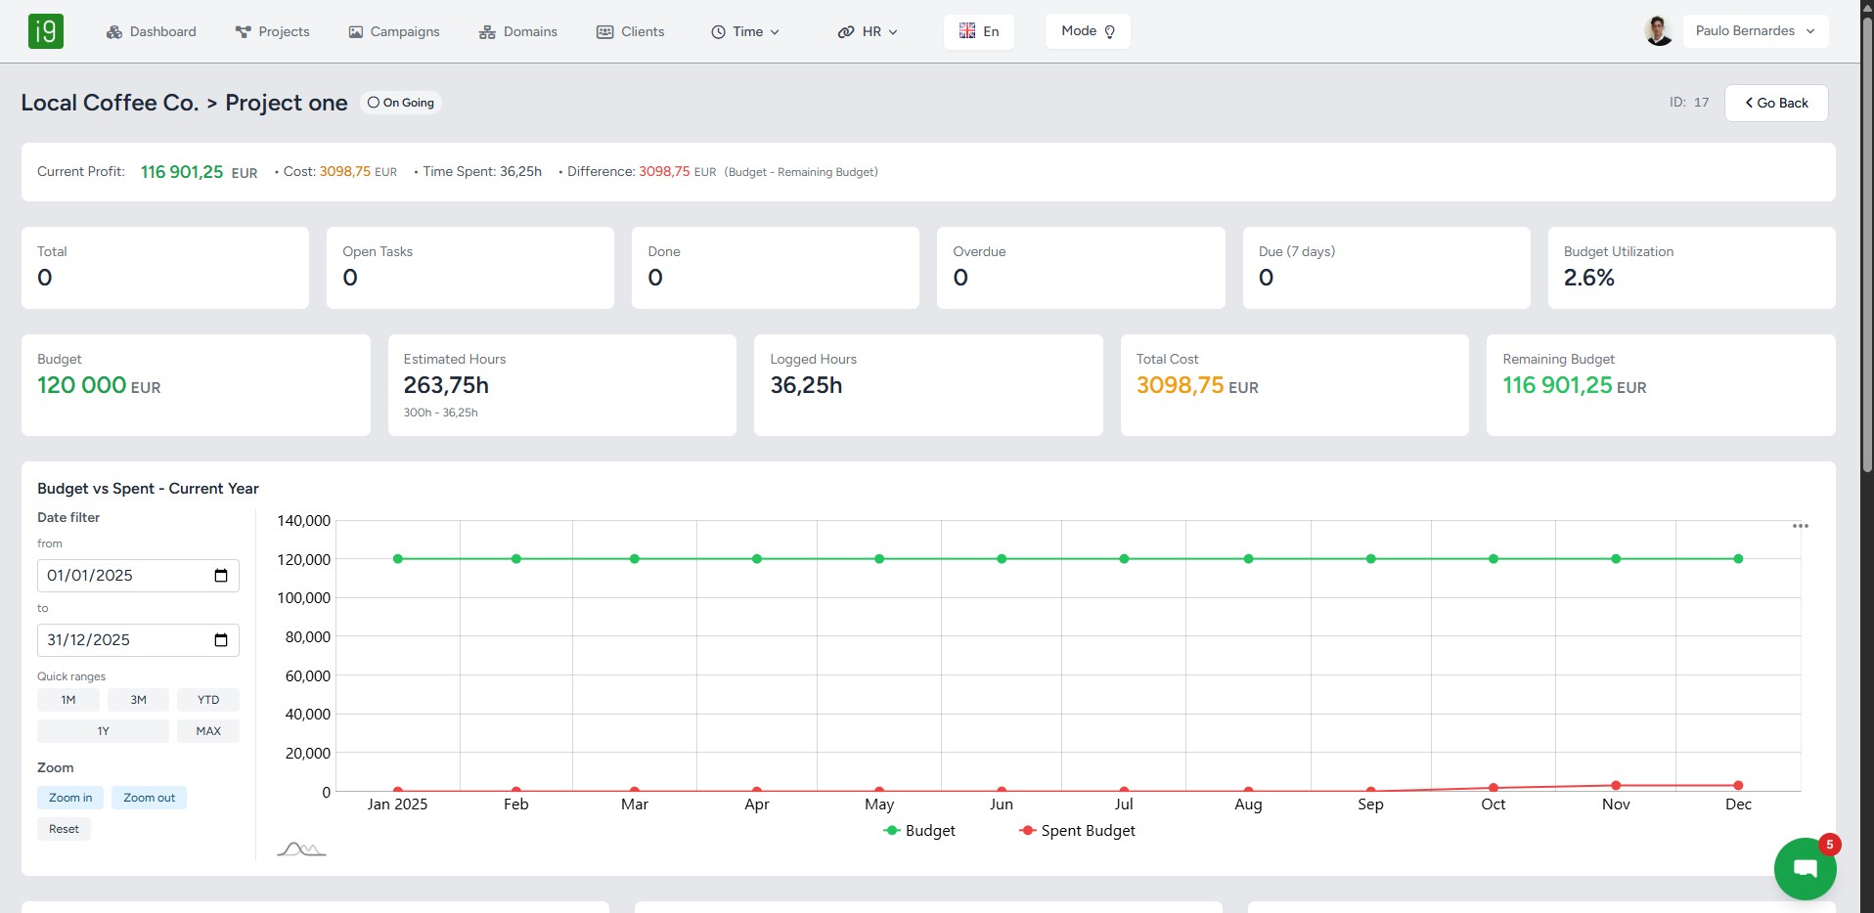Viewport: 1874px width, 913px height.
Task: Open the support chat bubble
Action: point(1805,868)
